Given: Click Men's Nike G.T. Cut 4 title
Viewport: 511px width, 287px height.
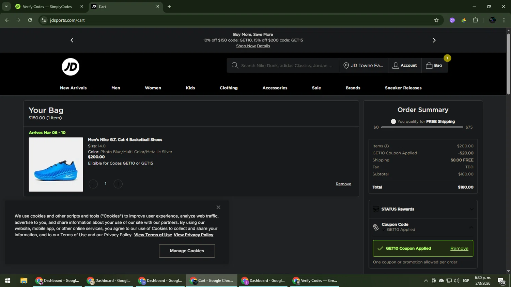Looking at the screenshot, I should (125, 140).
